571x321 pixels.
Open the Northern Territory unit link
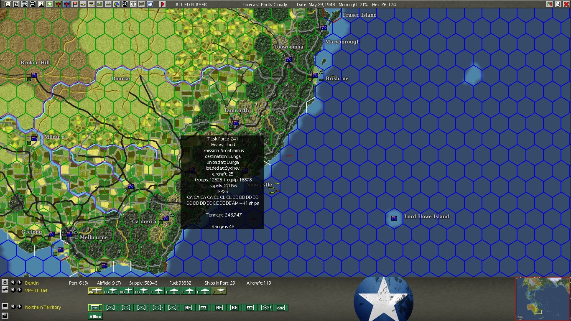tap(43, 307)
